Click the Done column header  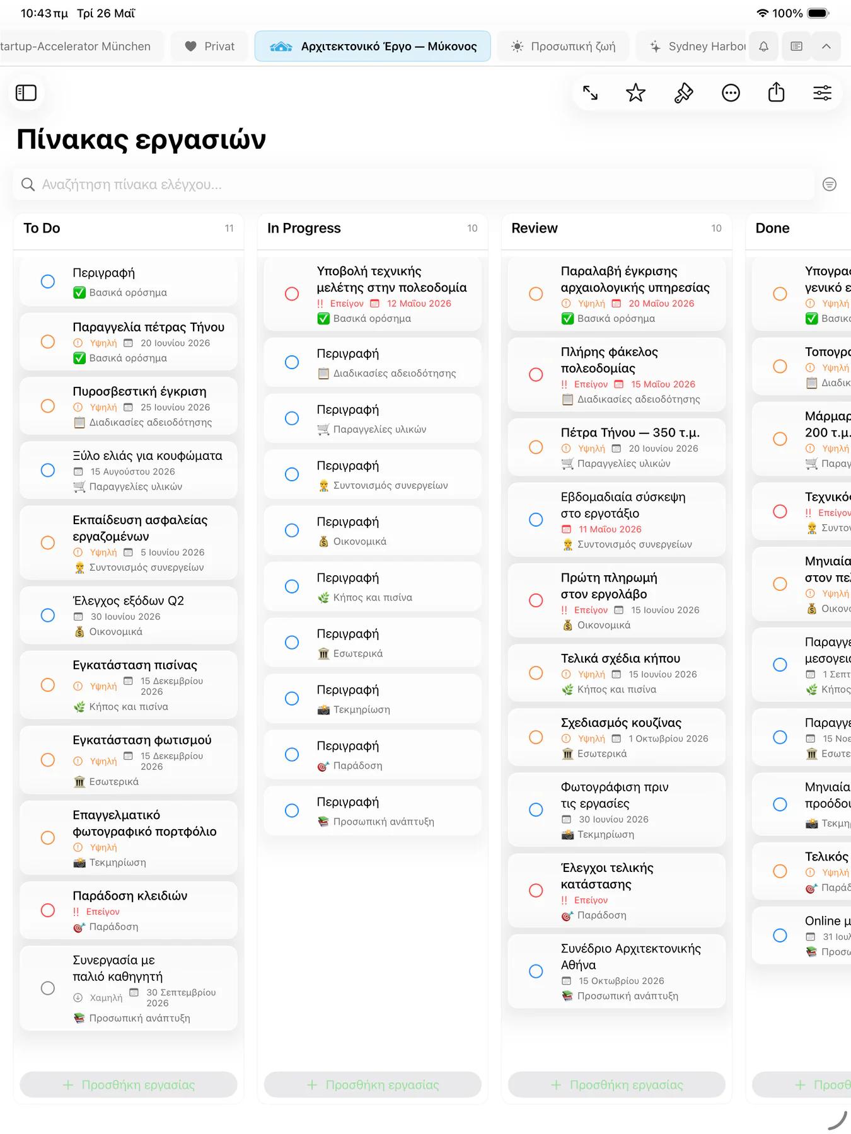click(x=798, y=228)
